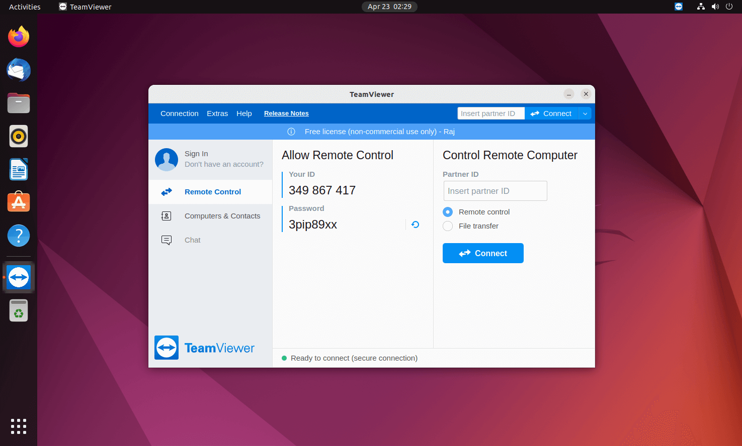
Task: Open Ubuntu Software store icon
Action: tap(19, 202)
